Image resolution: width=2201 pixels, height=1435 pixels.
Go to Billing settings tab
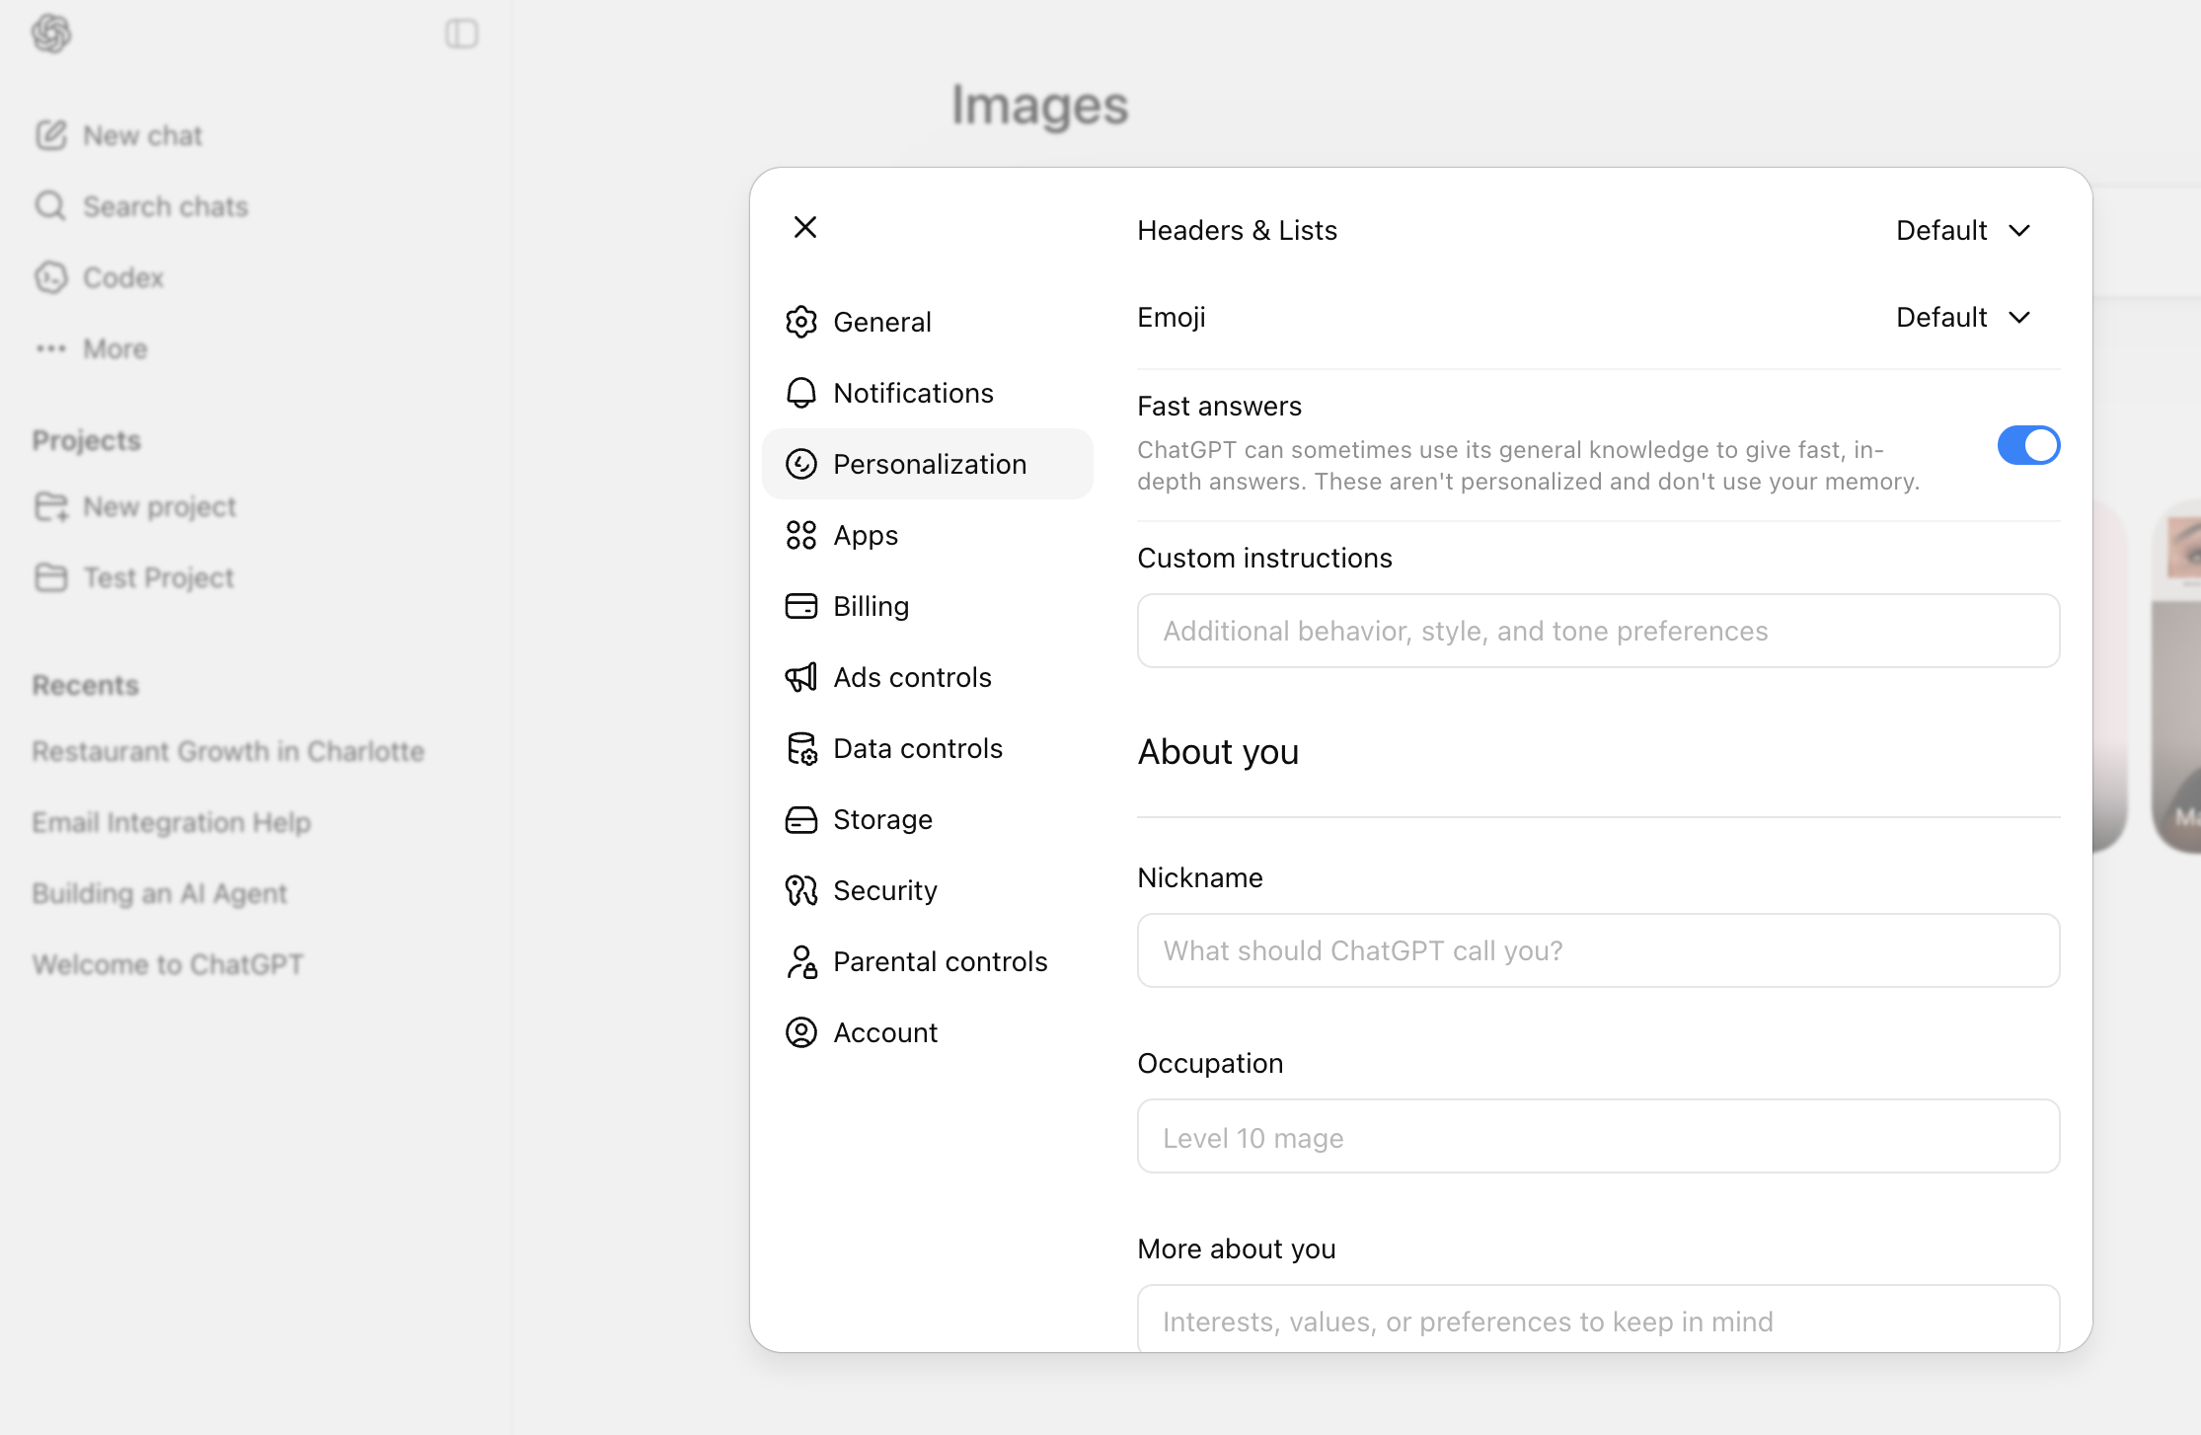928,606
